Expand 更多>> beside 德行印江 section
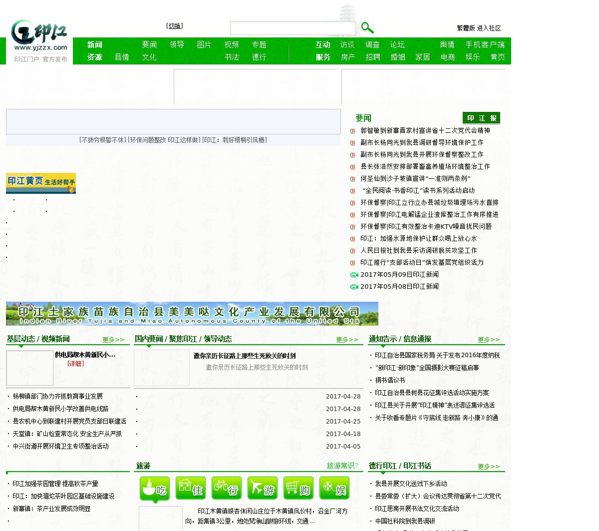 [x=488, y=467]
